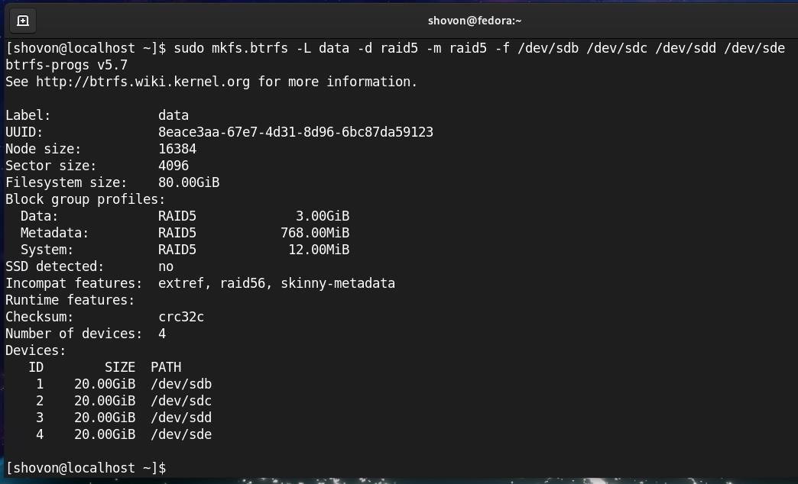Image resolution: width=798 pixels, height=484 pixels.
Task: Click the System size 12.00MiB
Action: (319, 250)
